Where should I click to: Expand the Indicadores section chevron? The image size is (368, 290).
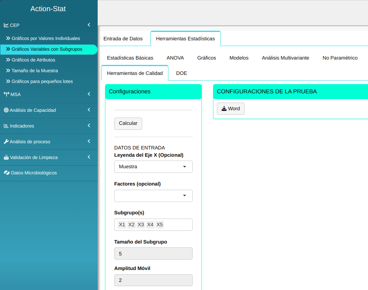[89, 126]
